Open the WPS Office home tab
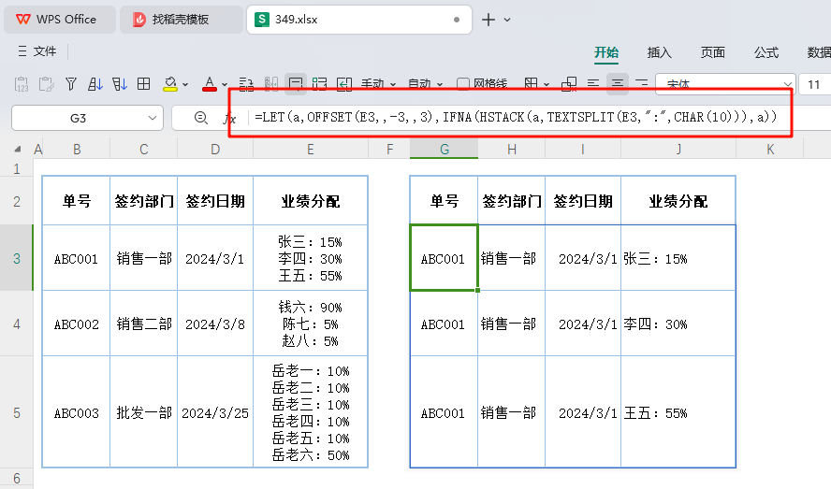Viewport: 831px width, 489px height. point(59,20)
